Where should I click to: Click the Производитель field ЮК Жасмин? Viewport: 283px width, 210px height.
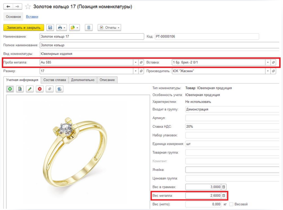click(x=218, y=71)
